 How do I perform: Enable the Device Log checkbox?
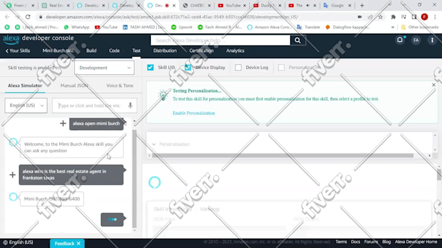(238, 68)
